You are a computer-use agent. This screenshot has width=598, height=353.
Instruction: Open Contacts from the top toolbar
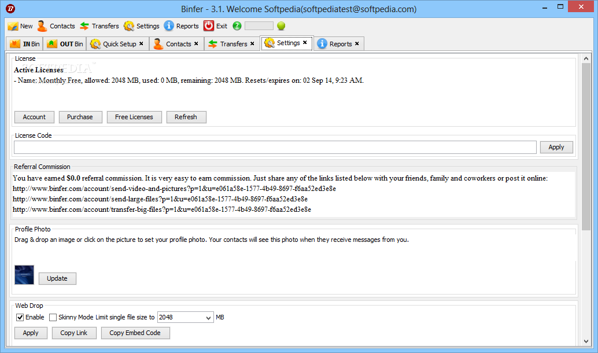(x=56, y=26)
